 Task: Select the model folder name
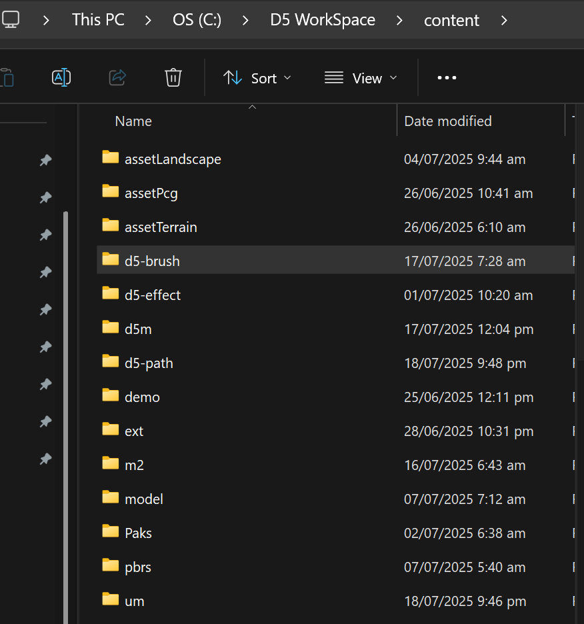pyautogui.click(x=144, y=499)
